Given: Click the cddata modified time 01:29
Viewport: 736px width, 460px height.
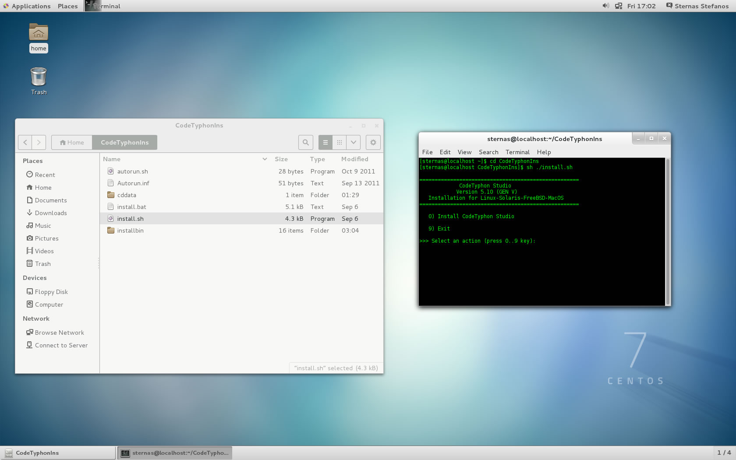Looking at the screenshot, I should [350, 195].
